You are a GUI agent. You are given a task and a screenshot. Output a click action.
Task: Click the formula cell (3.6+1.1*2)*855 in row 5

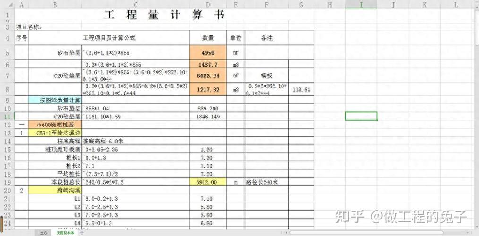135,52
